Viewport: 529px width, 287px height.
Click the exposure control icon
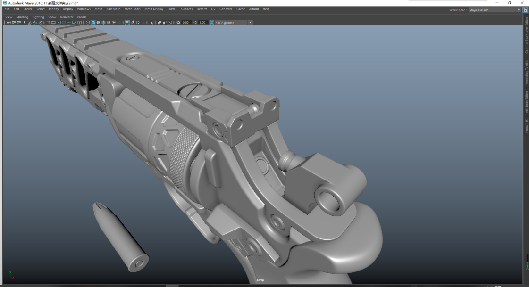click(178, 23)
